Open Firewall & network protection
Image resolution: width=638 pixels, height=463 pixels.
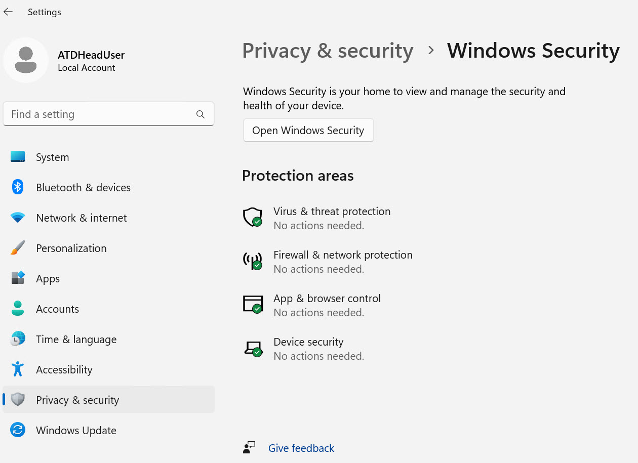(x=343, y=255)
